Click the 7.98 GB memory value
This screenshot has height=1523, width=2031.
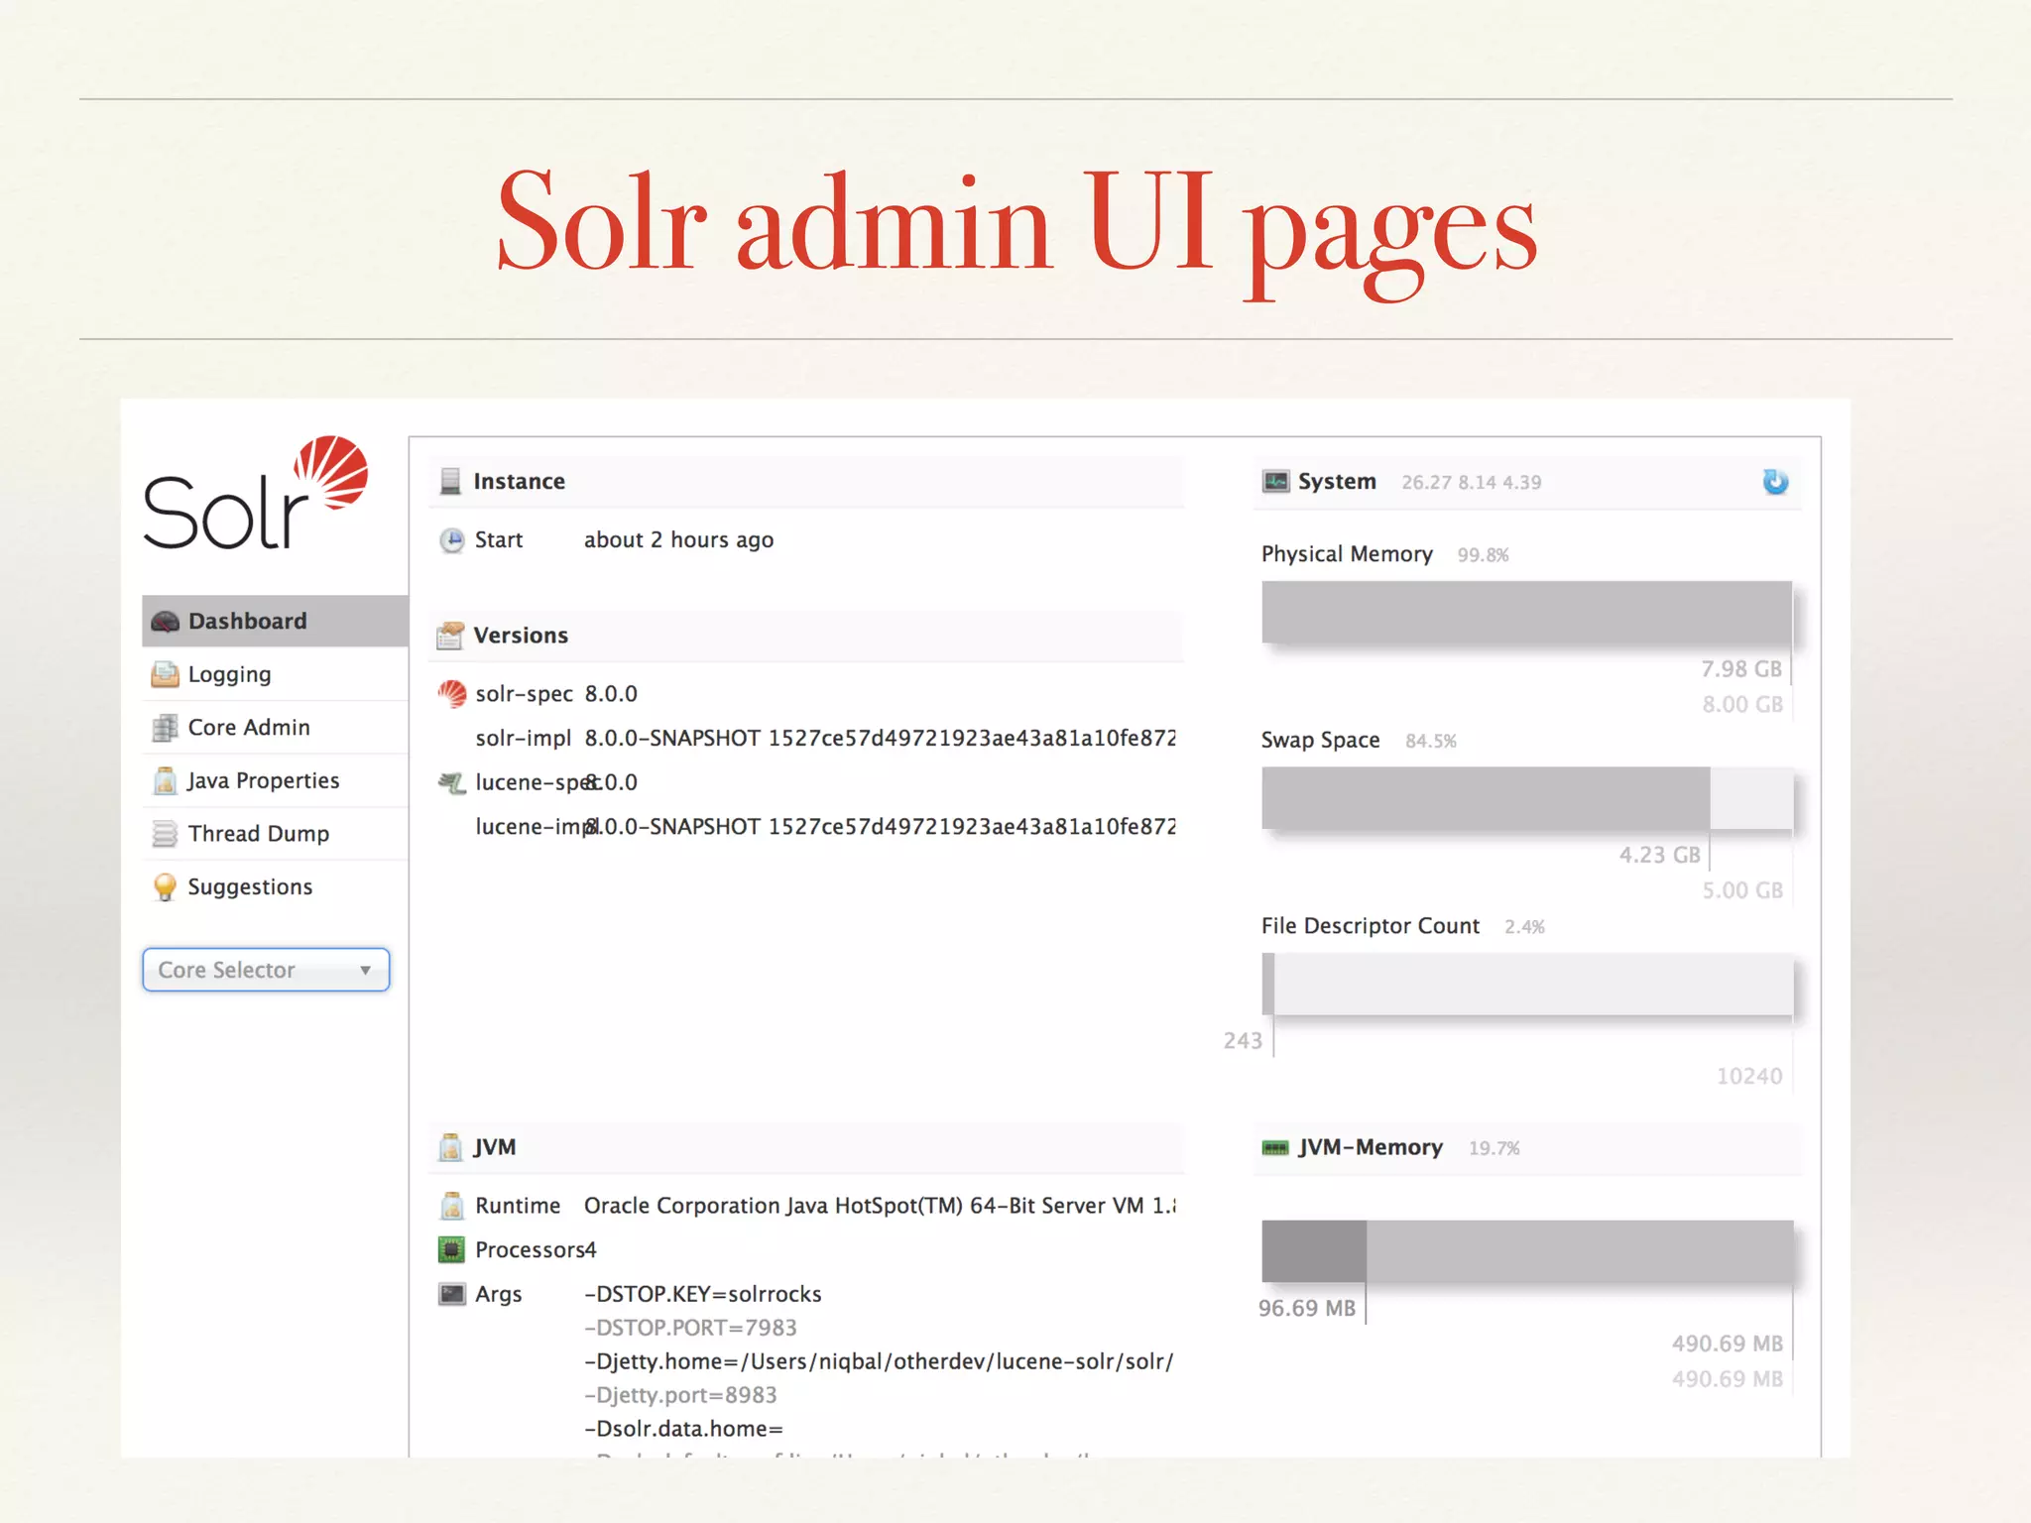(x=1741, y=669)
